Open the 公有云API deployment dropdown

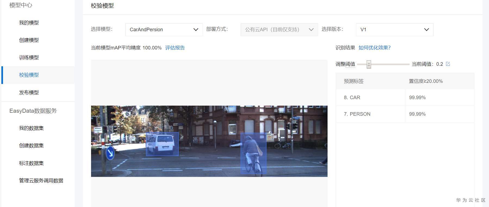279,30
